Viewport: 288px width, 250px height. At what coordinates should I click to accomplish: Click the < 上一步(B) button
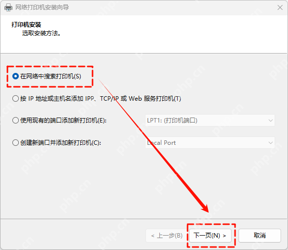pos(167,236)
